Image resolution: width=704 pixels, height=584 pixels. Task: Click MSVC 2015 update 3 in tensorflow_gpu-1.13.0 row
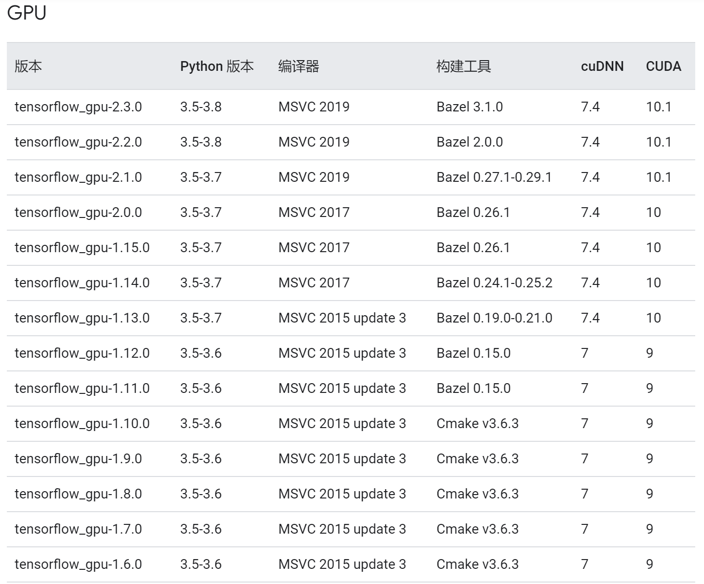coord(342,318)
